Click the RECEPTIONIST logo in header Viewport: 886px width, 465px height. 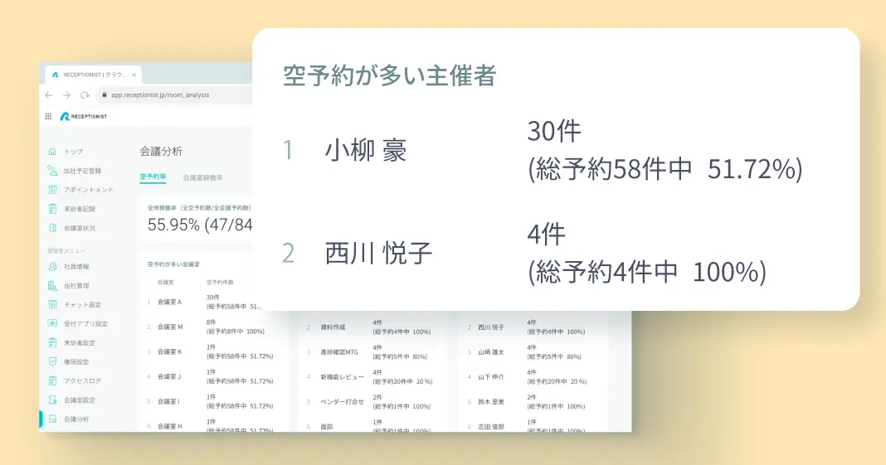pos(84,116)
